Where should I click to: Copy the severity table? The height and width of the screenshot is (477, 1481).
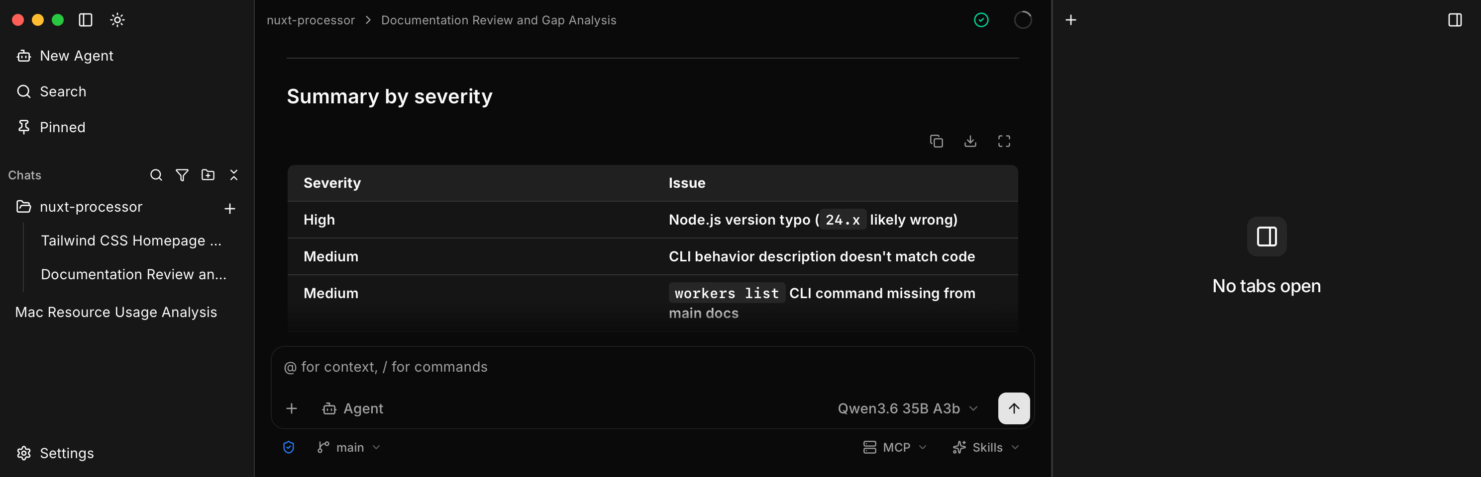(937, 141)
